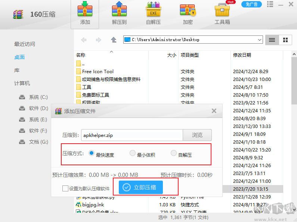Click the 浏览 (Browse) button
Image resolution: width=297 pixels, height=222 pixels.
click(x=197, y=135)
